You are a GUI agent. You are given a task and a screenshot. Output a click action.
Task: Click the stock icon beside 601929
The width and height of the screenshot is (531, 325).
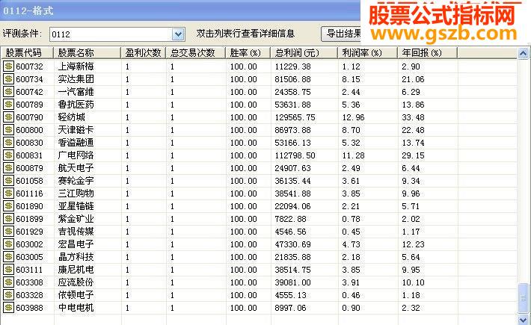pyautogui.click(x=8, y=232)
